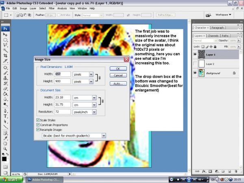Click the Auto... button

(x=118, y=84)
